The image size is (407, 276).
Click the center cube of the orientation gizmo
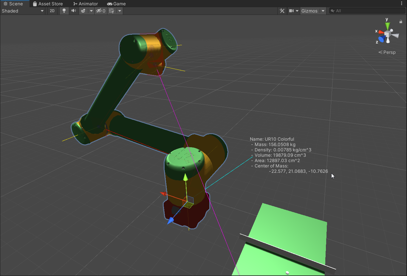(x=388, y=34)
